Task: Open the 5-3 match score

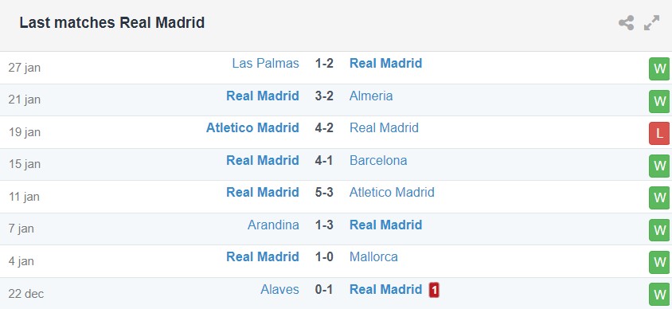Action: (x=324, y=192)
